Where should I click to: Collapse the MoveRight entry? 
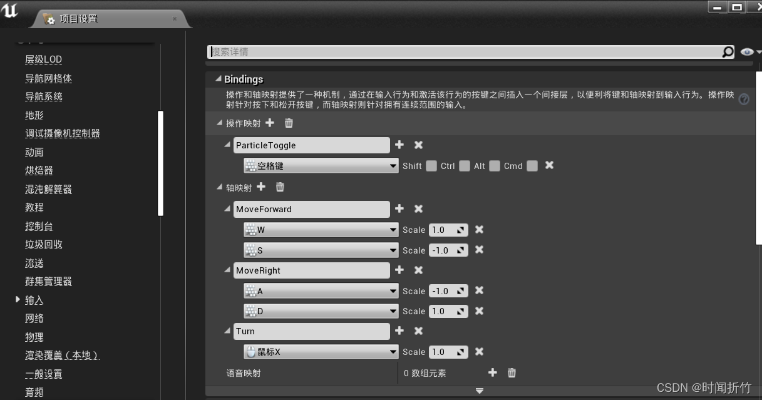tap(228, 270)
